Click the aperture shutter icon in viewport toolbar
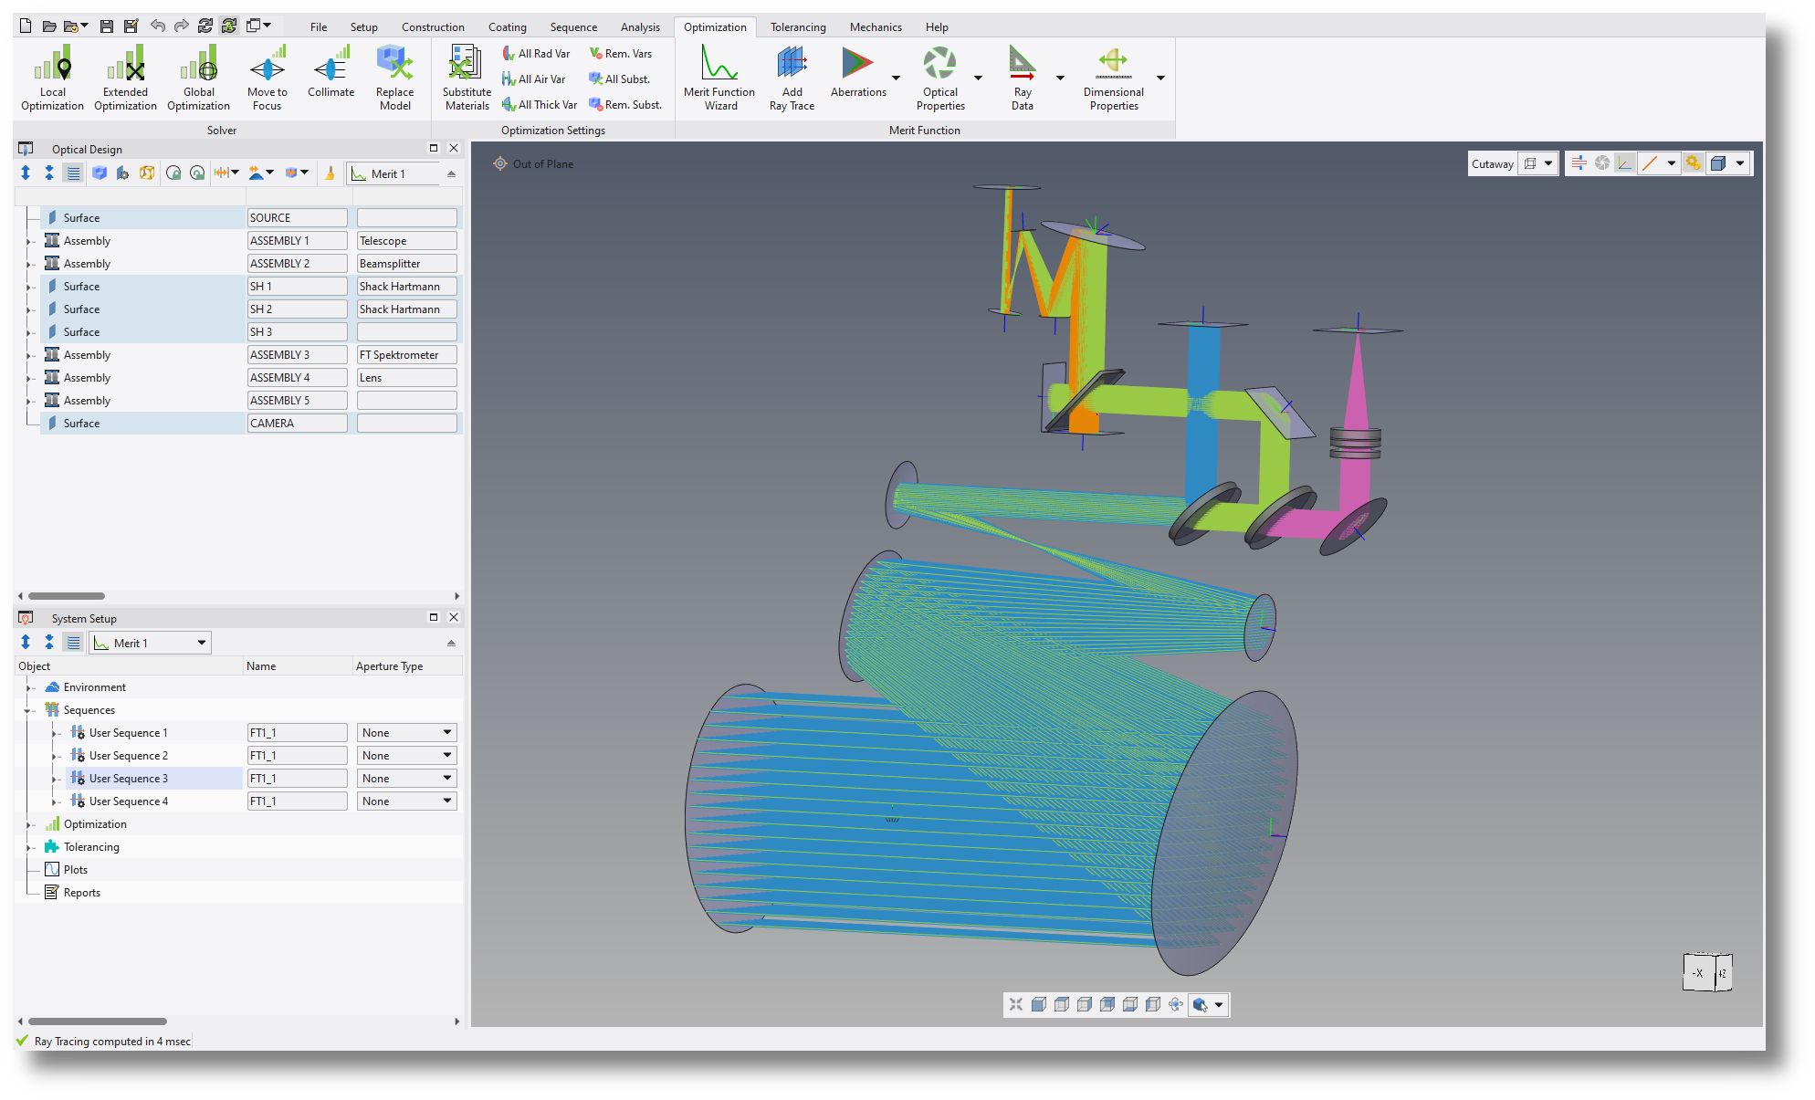1815x1100 pixels. [1601, 163]
